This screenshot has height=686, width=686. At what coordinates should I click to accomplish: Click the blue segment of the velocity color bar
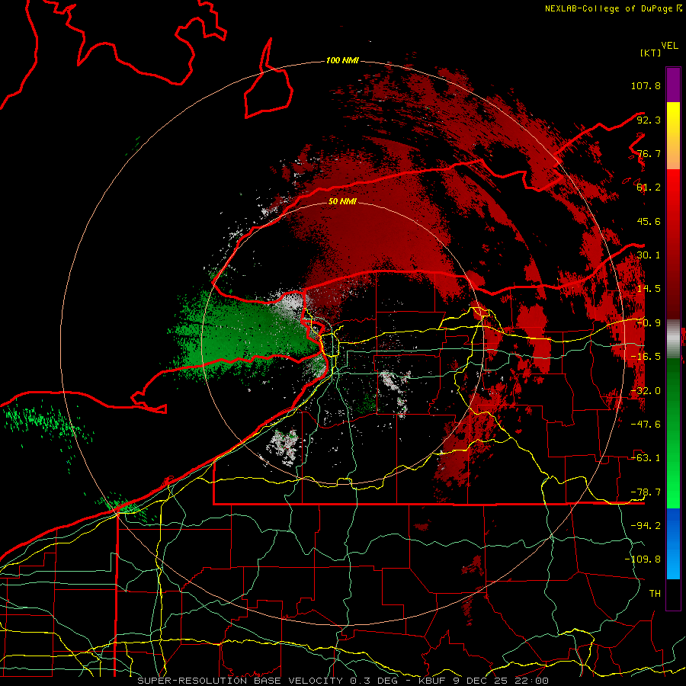(673, 543)
